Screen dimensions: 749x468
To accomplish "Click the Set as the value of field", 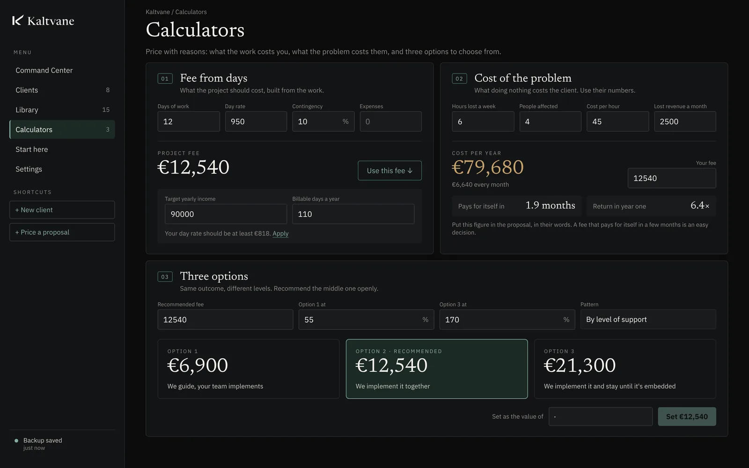I will pyautogui.click(x=601, y=417).
